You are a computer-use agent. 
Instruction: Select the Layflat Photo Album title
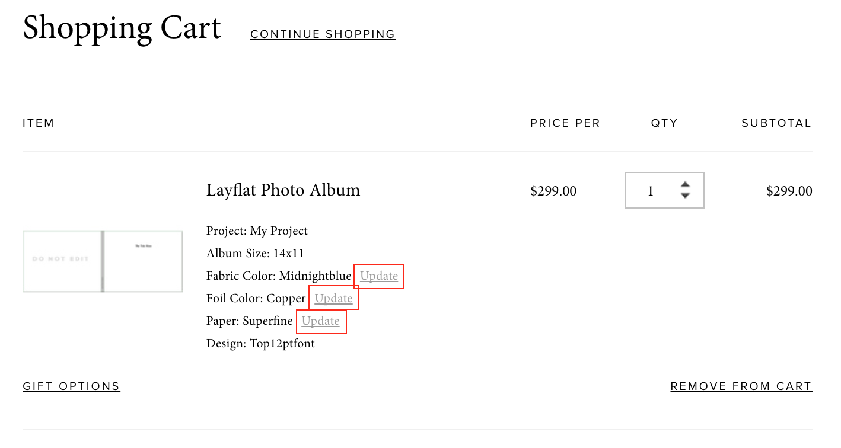tap(283, 190)
